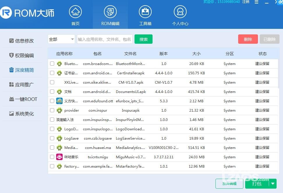Screen dimensions: 283x193
Task: Open the 全部 filter dropdown
Action: pyautogui.click(x=61, y=39)
